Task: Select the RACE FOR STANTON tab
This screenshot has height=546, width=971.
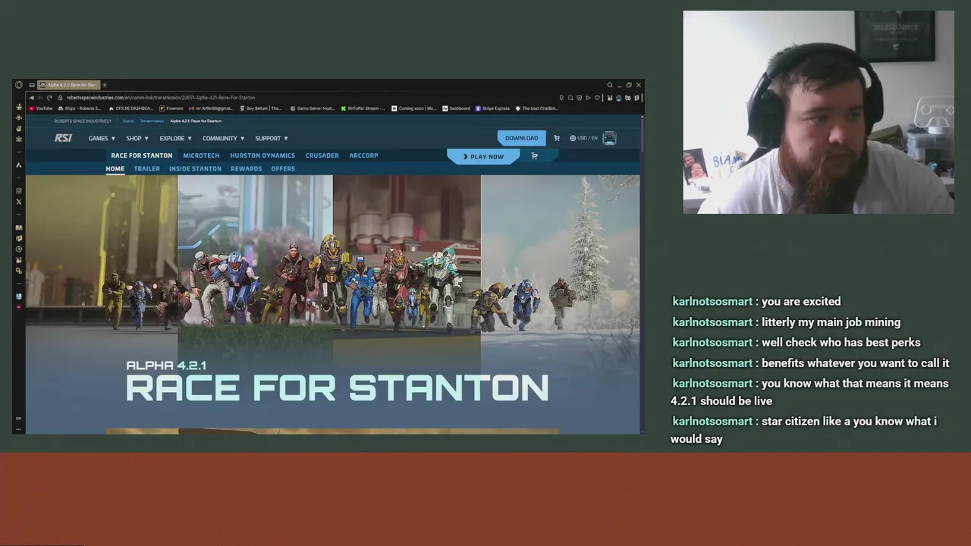Action: click(142, 155)
